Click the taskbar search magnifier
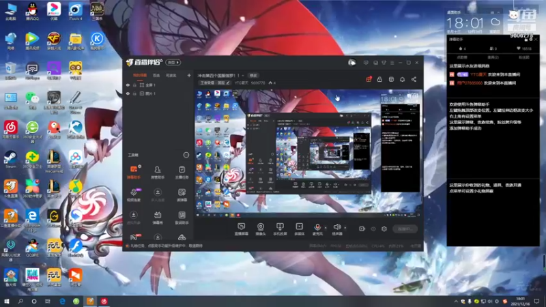The width and height of the screenshot is (546, 307). pyautogui.click(x=20, y=301)
